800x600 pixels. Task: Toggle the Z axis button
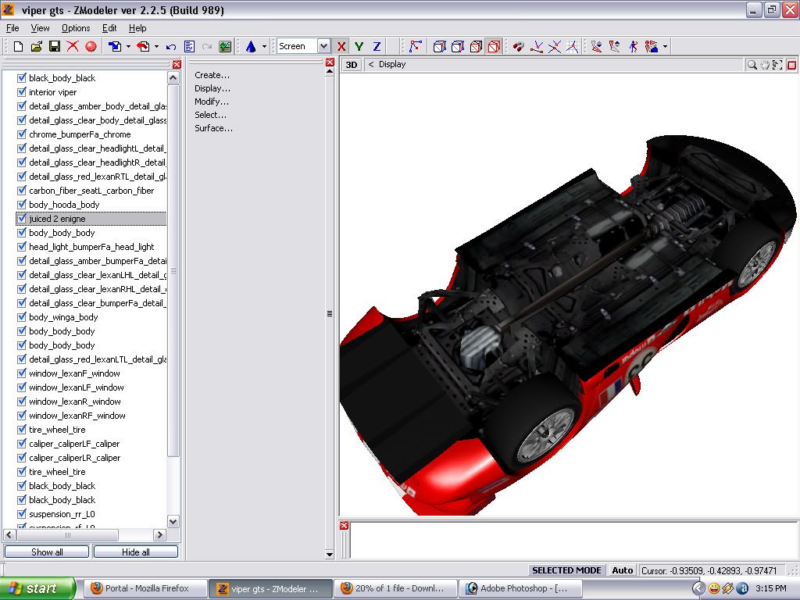pos(377,47)
